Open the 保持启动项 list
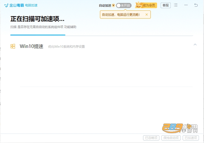This screenshot has width=204, height=143. point(171,138)
